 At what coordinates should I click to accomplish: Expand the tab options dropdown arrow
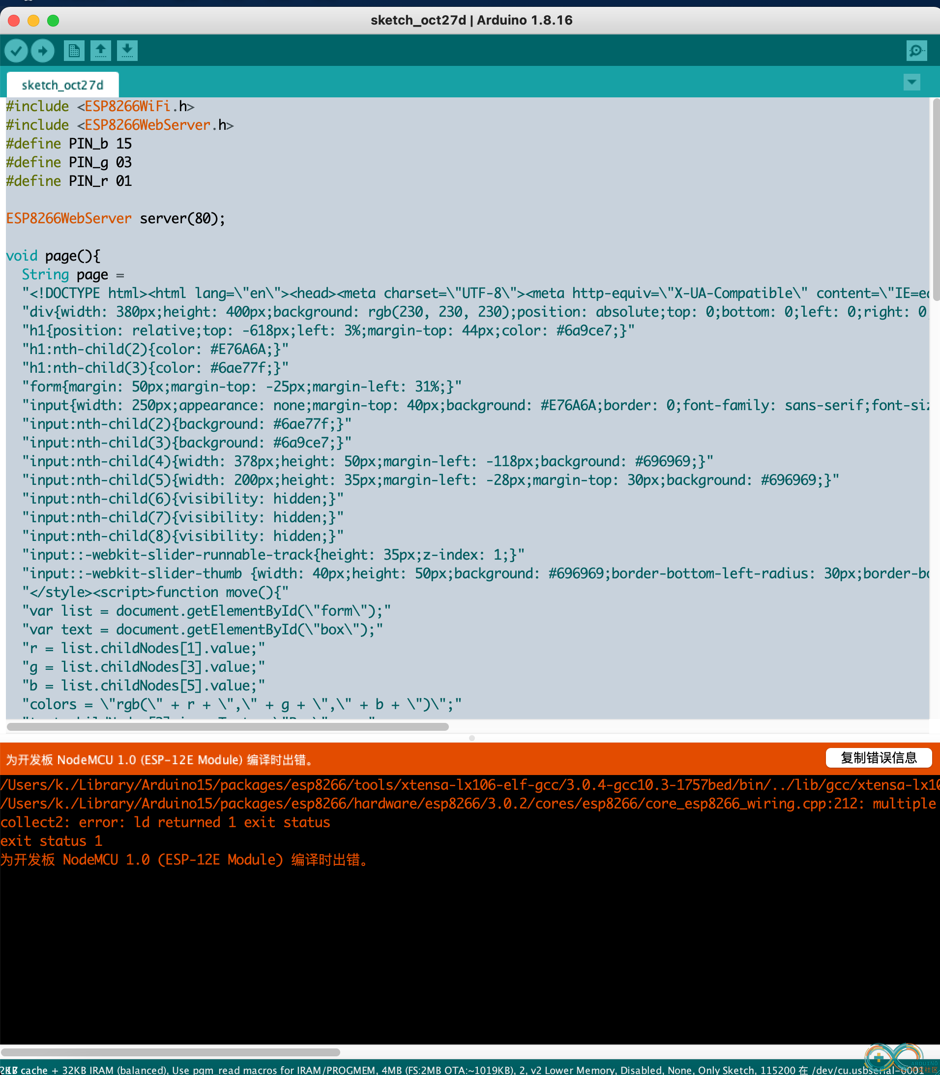tap(911, 82)
